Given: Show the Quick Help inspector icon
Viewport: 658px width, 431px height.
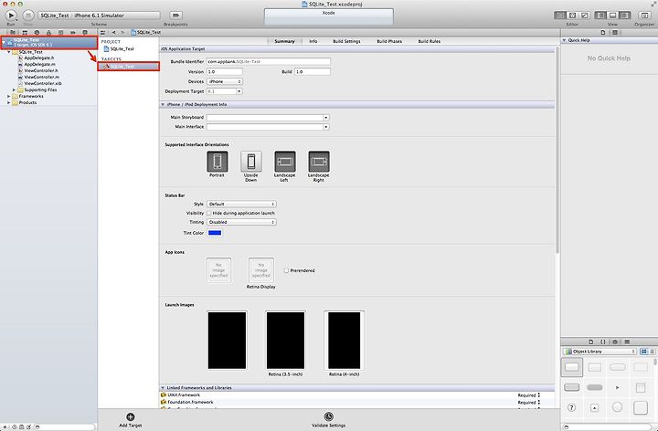Looking at the screenshot, I should [x=615, y=32].
